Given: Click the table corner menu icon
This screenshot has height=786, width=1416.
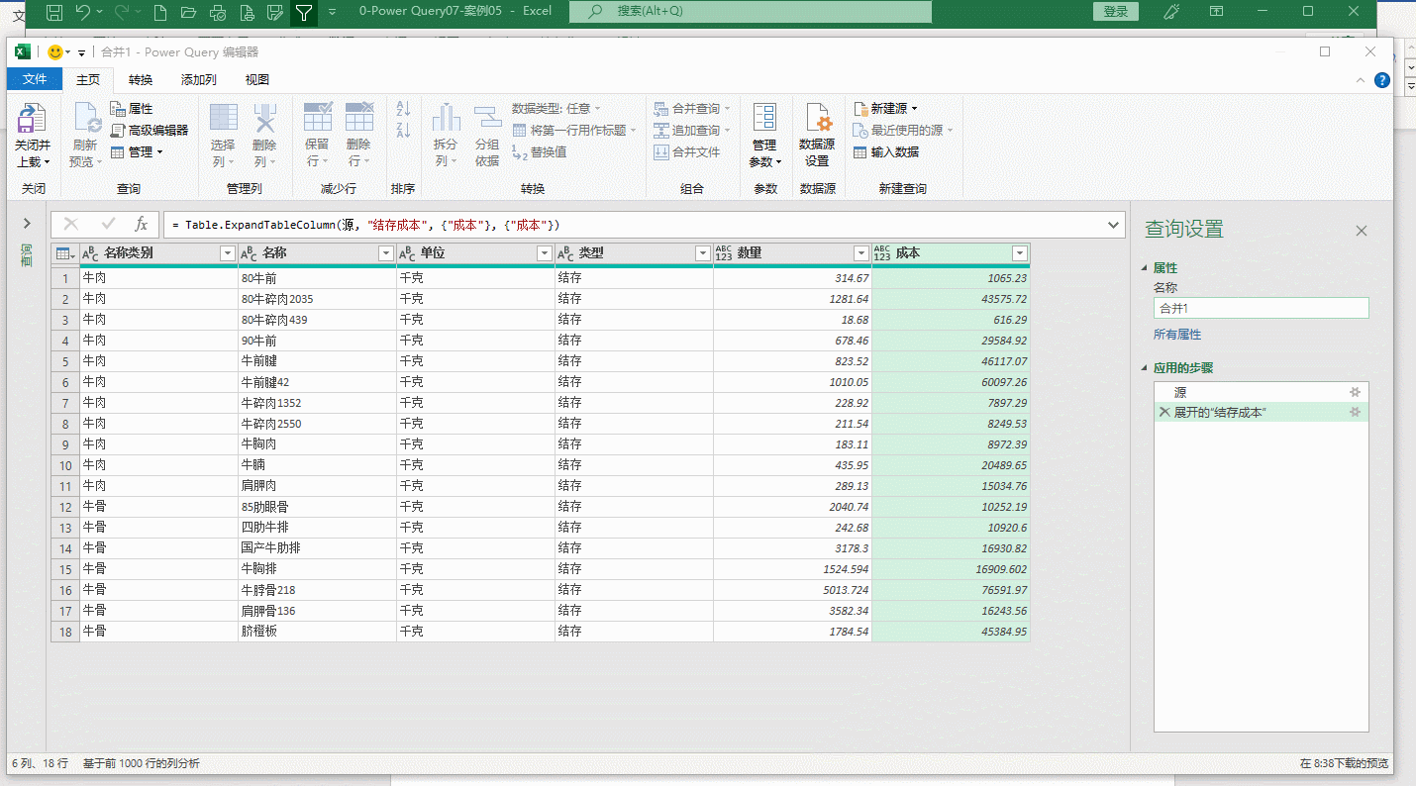Looking at the screenshot, I should click(x=65, y=253).
